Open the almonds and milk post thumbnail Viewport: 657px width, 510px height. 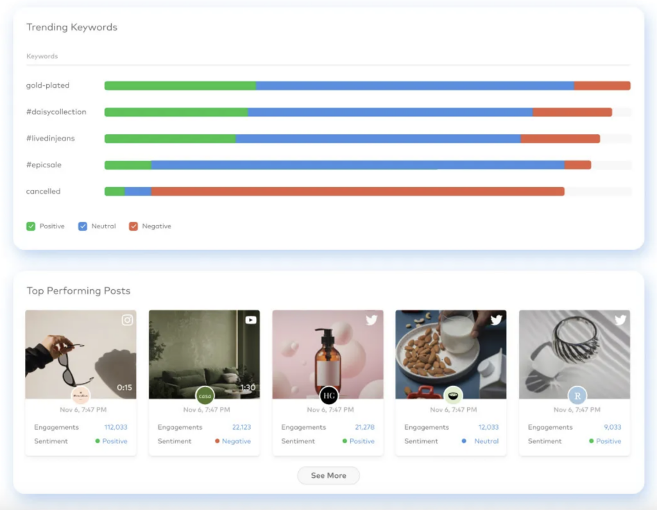pyautogui.click(x=451, y=355)
